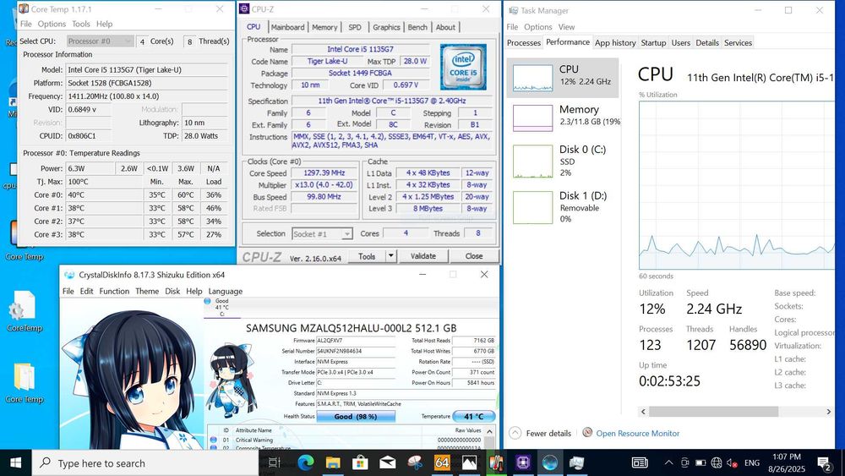Open the View menu in Task Manager
The image size is (845, 476).
coord(566,27)
